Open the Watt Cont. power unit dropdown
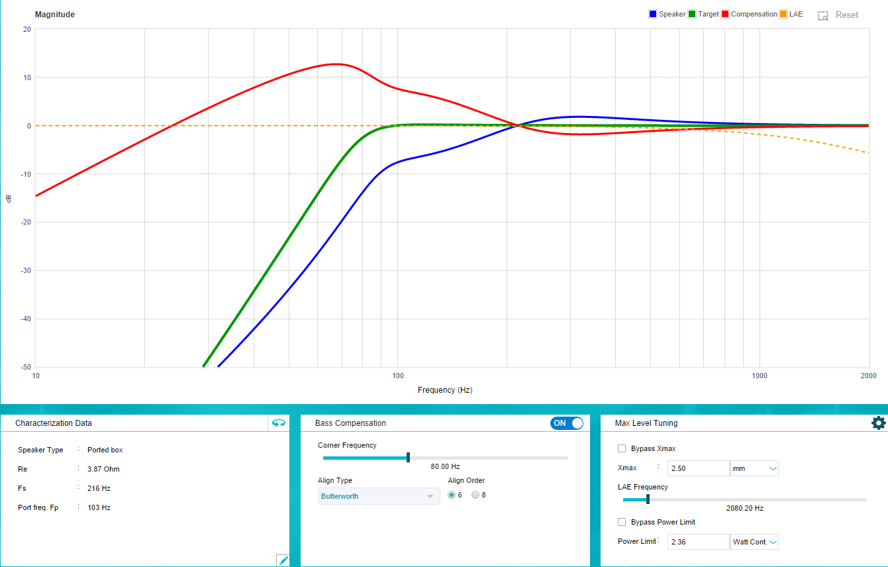Image resolution: width=888 pixels, height=567 pixels. click(x=754, y=542)
